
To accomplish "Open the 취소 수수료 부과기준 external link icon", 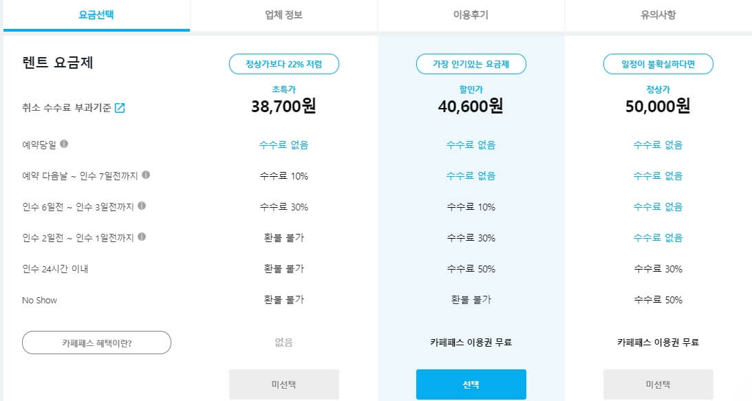I will (120, 108).
